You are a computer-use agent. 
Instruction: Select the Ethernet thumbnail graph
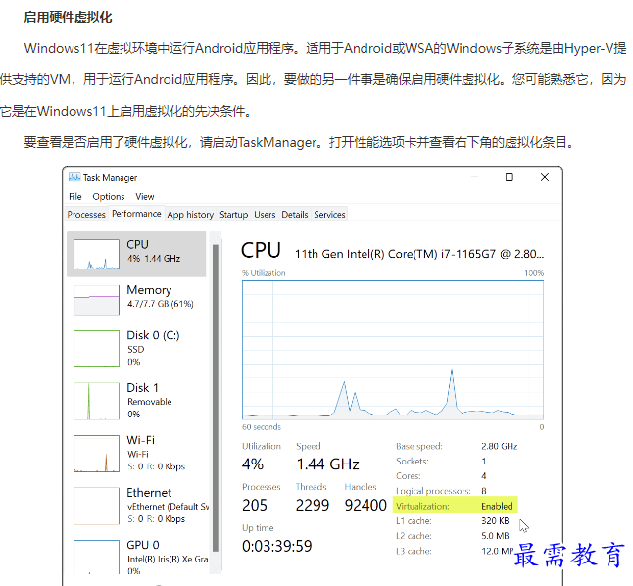click(97, 506)
